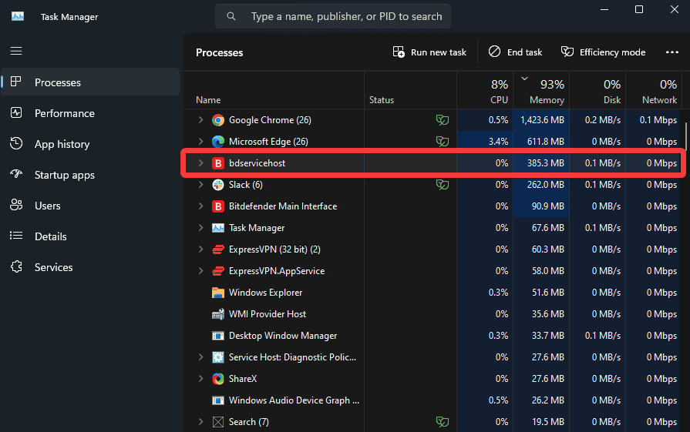Viewport: 690px width, 432px height.
Task: Sort processes by Network column
Action: (654, 91)
